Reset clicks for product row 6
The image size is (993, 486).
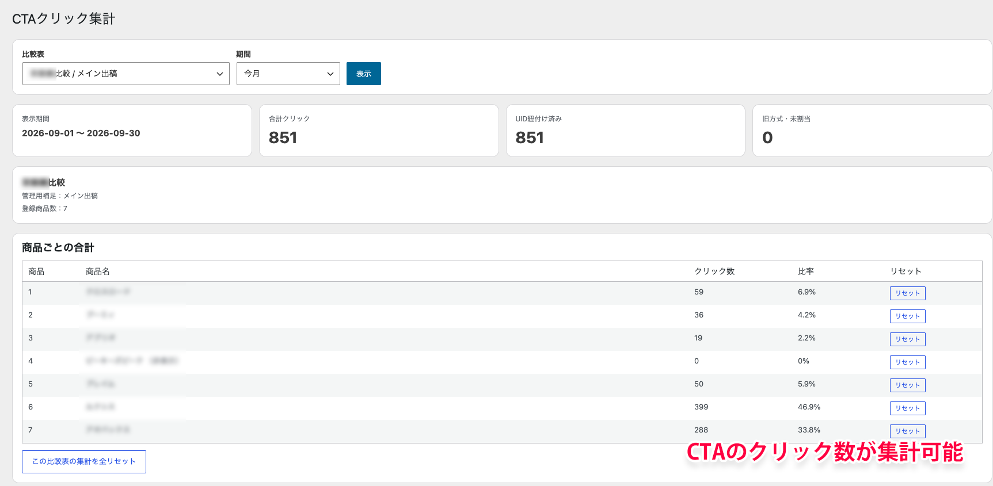coord(908,408)
